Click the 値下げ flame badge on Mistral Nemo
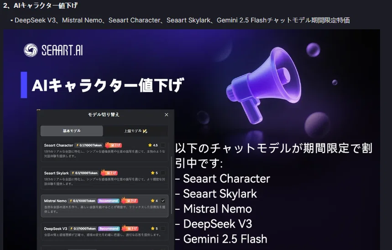Viewport: 392px width, 250px height. coord(130,201)
